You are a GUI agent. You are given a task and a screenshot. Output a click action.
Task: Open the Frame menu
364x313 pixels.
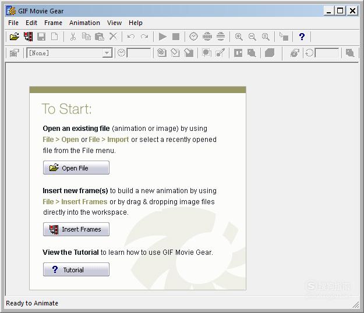pos(53,23)
